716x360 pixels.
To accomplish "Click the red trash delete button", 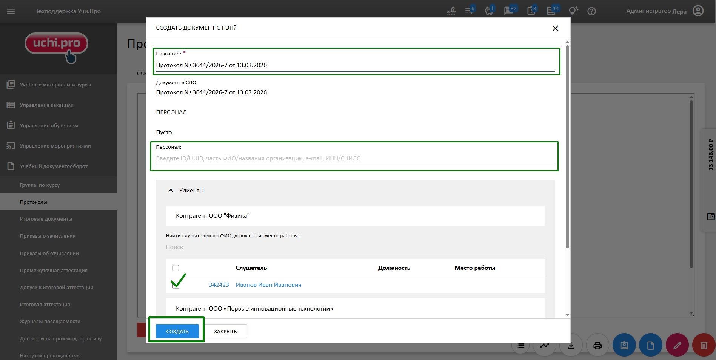I will 704,345.
